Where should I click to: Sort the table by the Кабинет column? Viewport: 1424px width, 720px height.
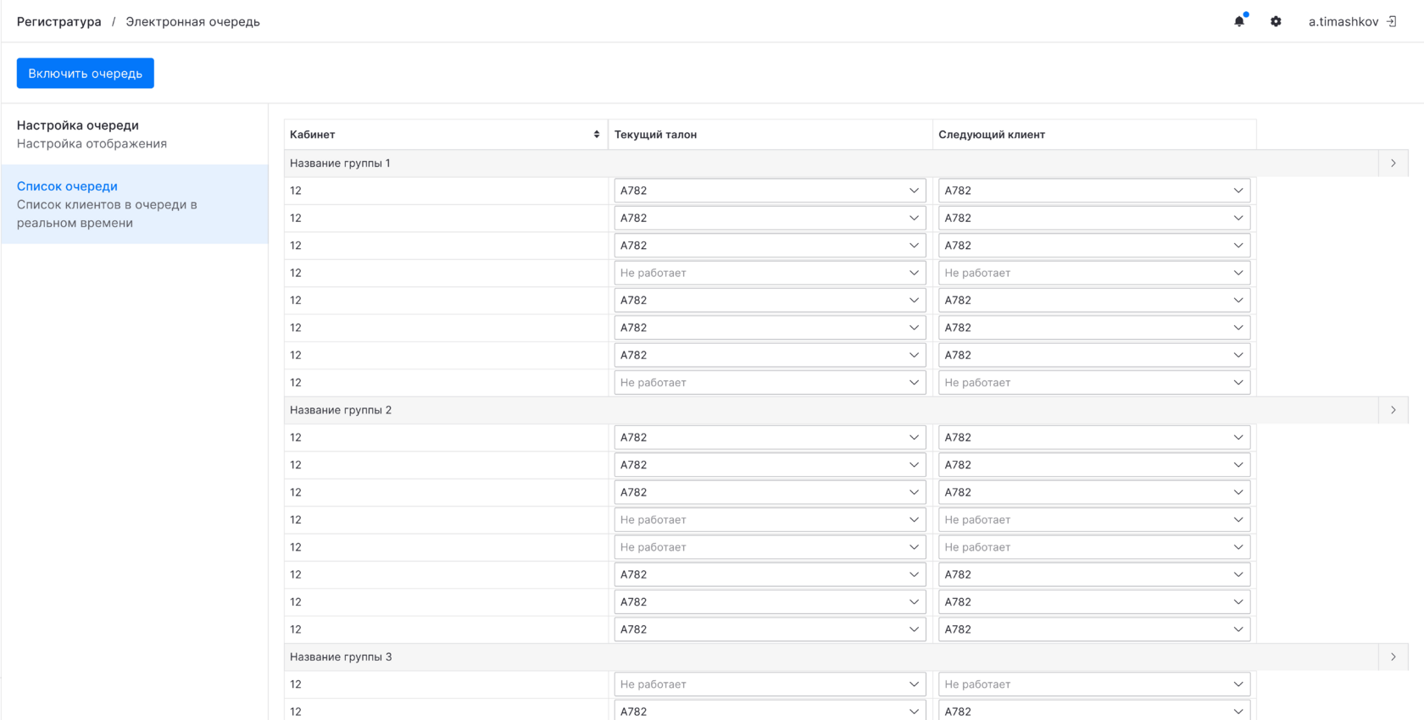596,135
